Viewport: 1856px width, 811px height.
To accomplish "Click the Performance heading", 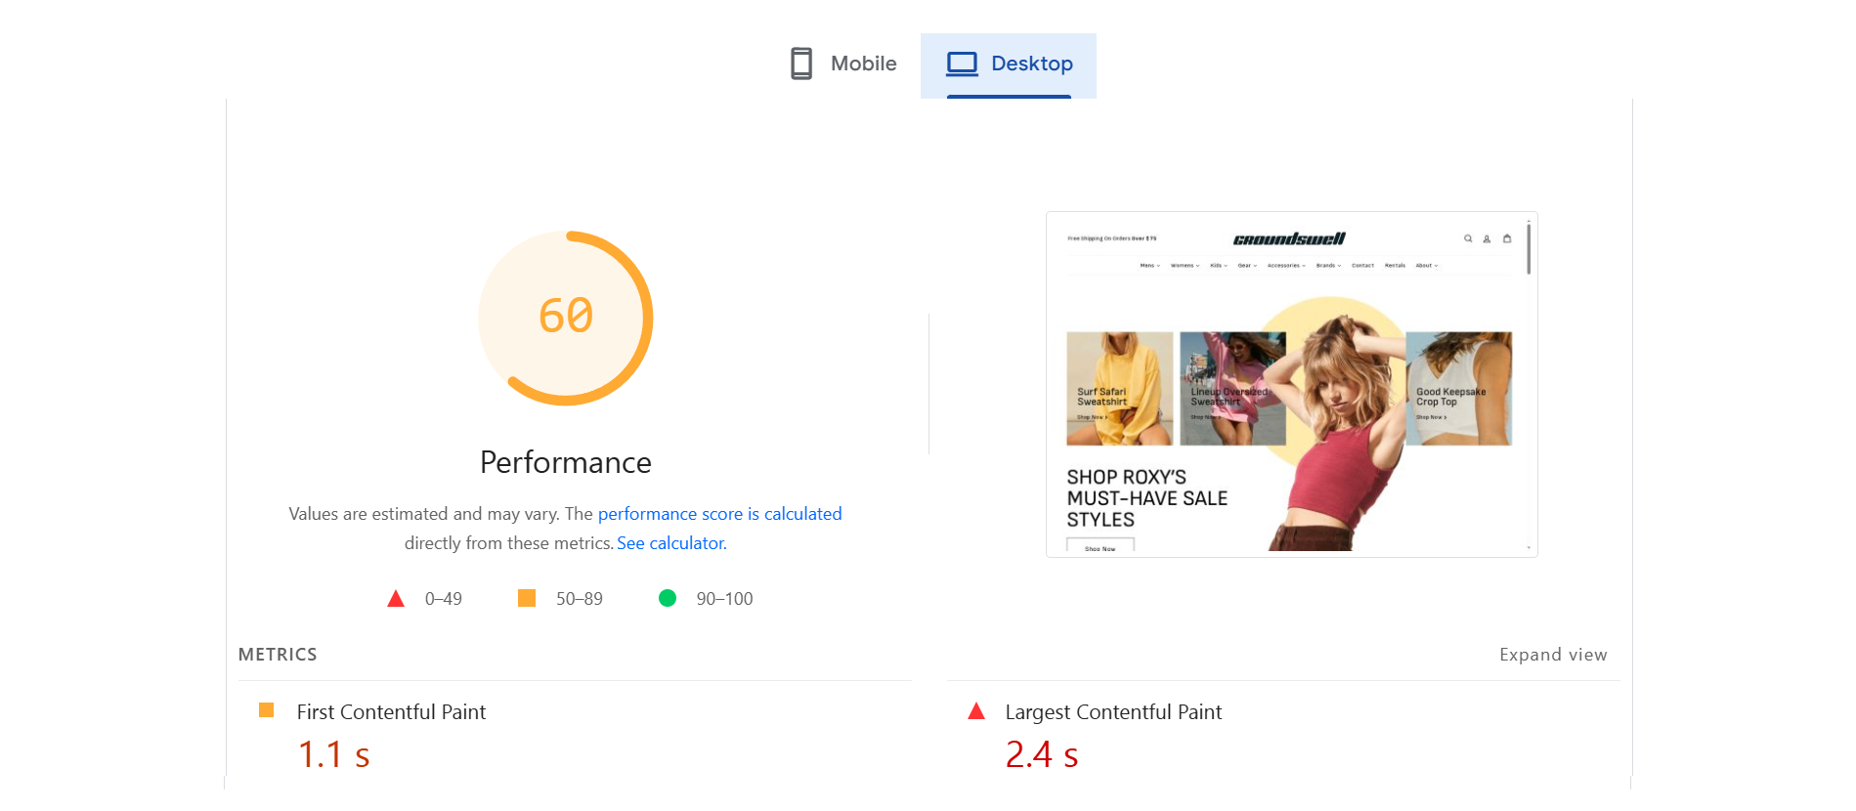I will [566, 462].
